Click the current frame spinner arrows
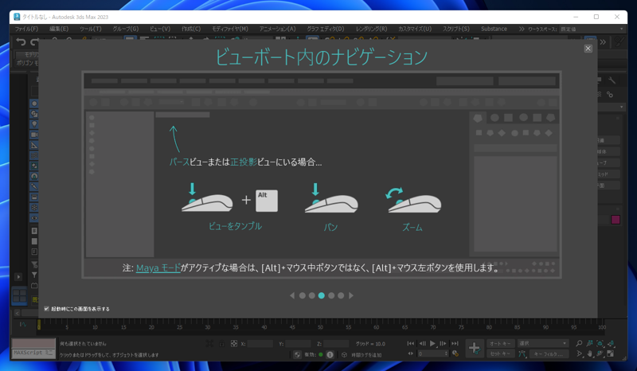The image size is (637, 371). pyautogui.click(x=447, y=353)
